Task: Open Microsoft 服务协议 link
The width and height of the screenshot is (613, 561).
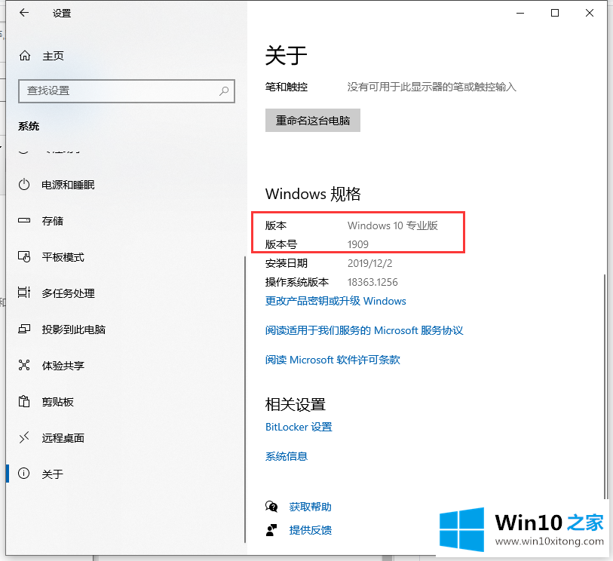Action: click(364, 330)
